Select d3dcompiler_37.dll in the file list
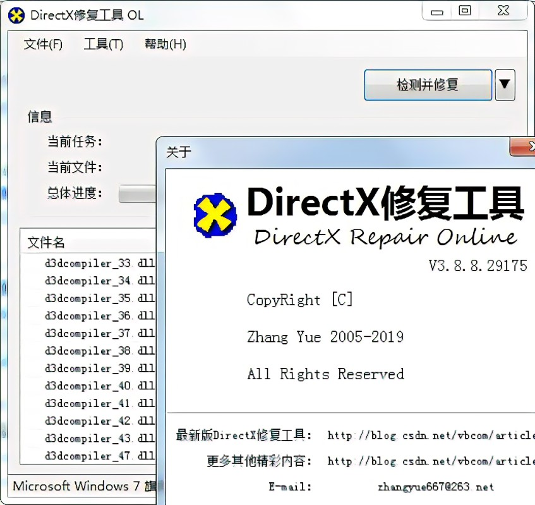 tap(100, 333)
